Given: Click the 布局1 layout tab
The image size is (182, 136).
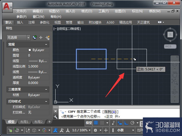Looking at the screenshot, I should click(x=24, y=122).
